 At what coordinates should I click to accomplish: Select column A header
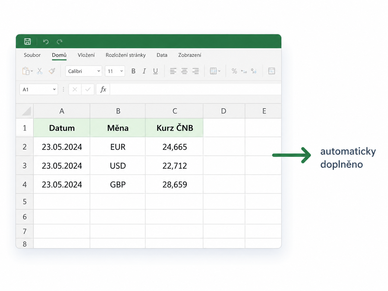[62, 111]
